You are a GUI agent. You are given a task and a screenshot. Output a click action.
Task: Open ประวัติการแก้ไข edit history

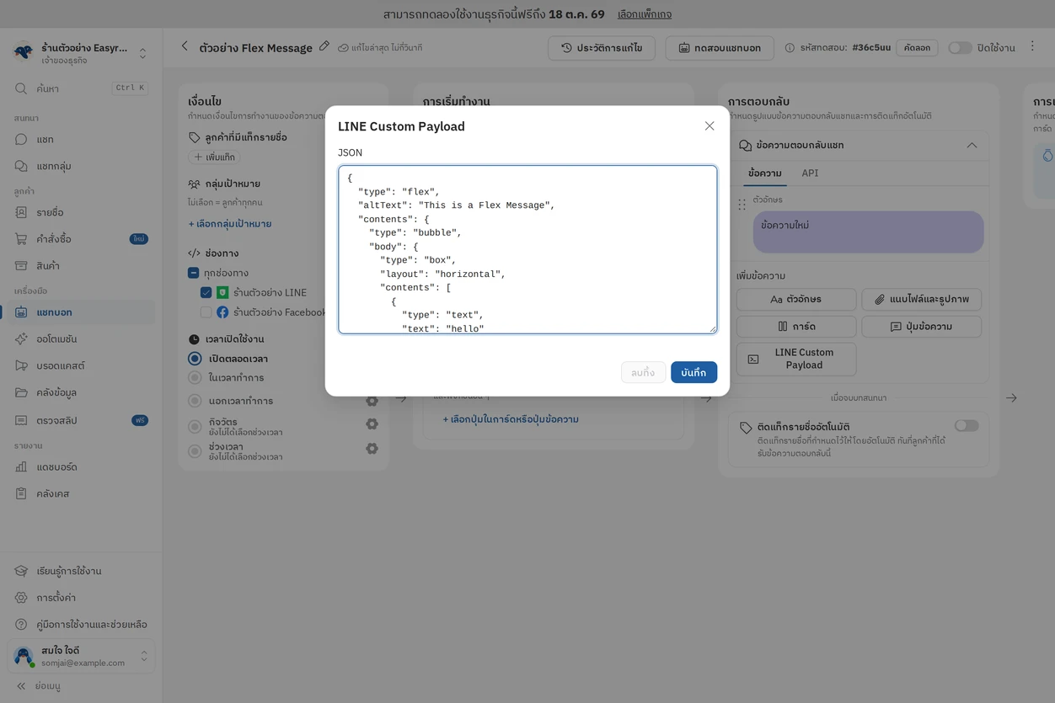click(x=602, y=48)
